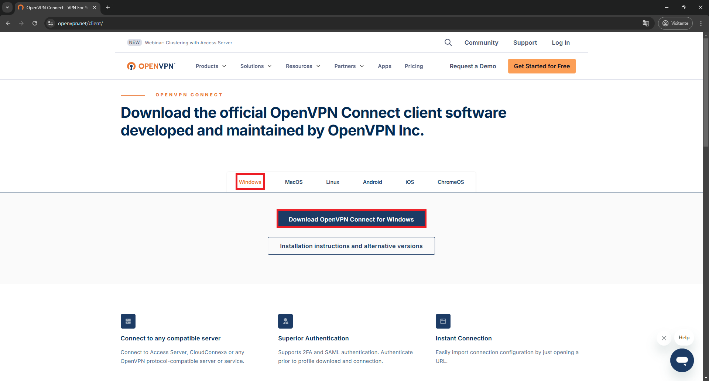
Task: Open the Google Translate icon in address bar
Action: [646, 23]
